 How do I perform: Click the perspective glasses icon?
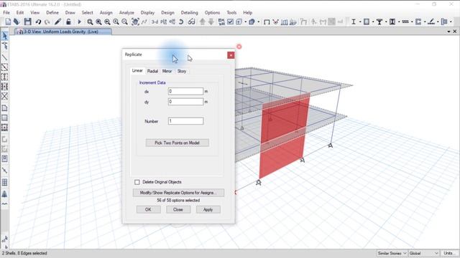(191, 21)
